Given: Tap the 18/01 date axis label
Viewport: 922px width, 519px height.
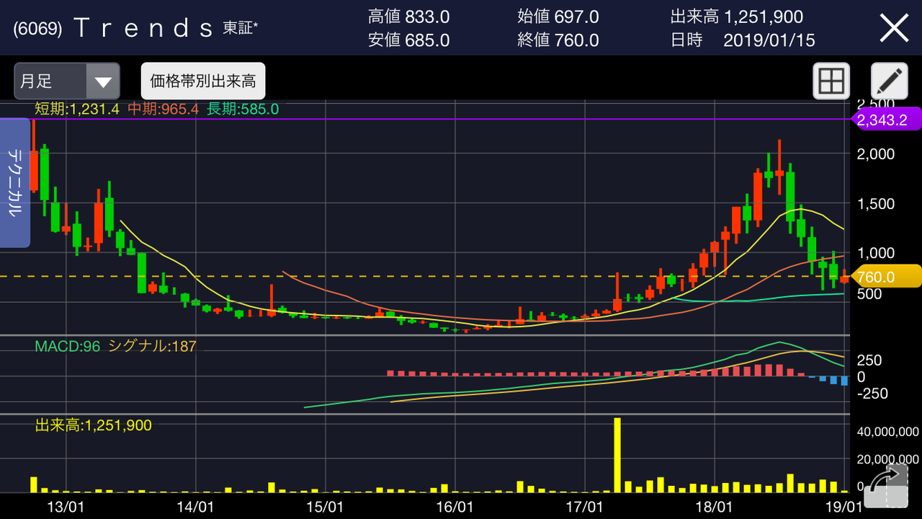Looking at the screenshot, I should click(714, 507).
